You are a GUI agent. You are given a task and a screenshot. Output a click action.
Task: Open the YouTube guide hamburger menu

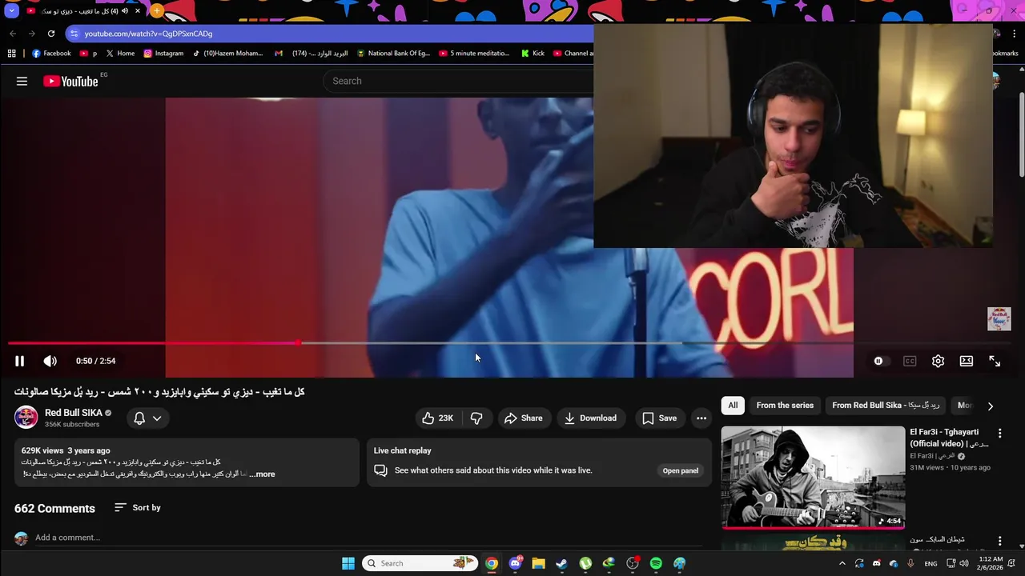tap(22, 81)
